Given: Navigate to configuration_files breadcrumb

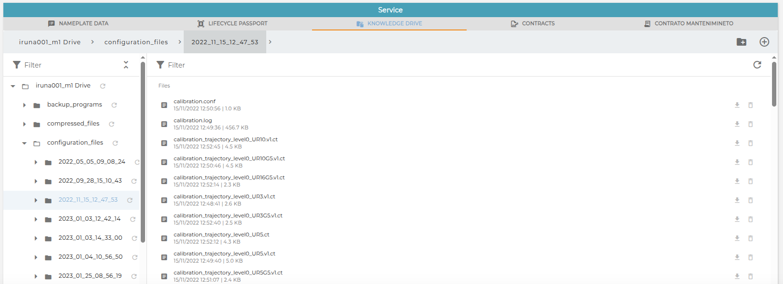Looking at the screenshot, I should point(136,42).
